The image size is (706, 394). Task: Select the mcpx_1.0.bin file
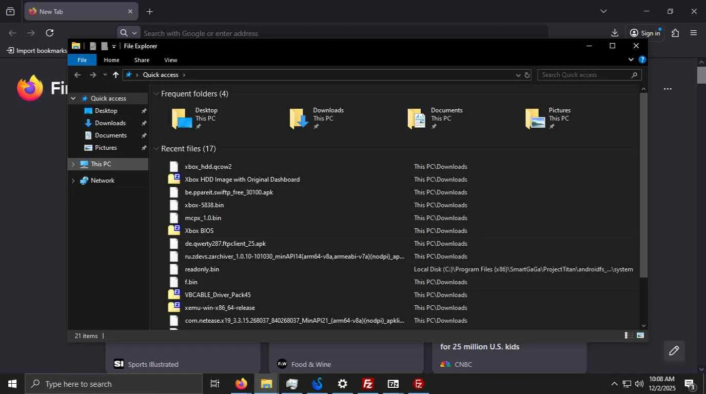(203, 218)
